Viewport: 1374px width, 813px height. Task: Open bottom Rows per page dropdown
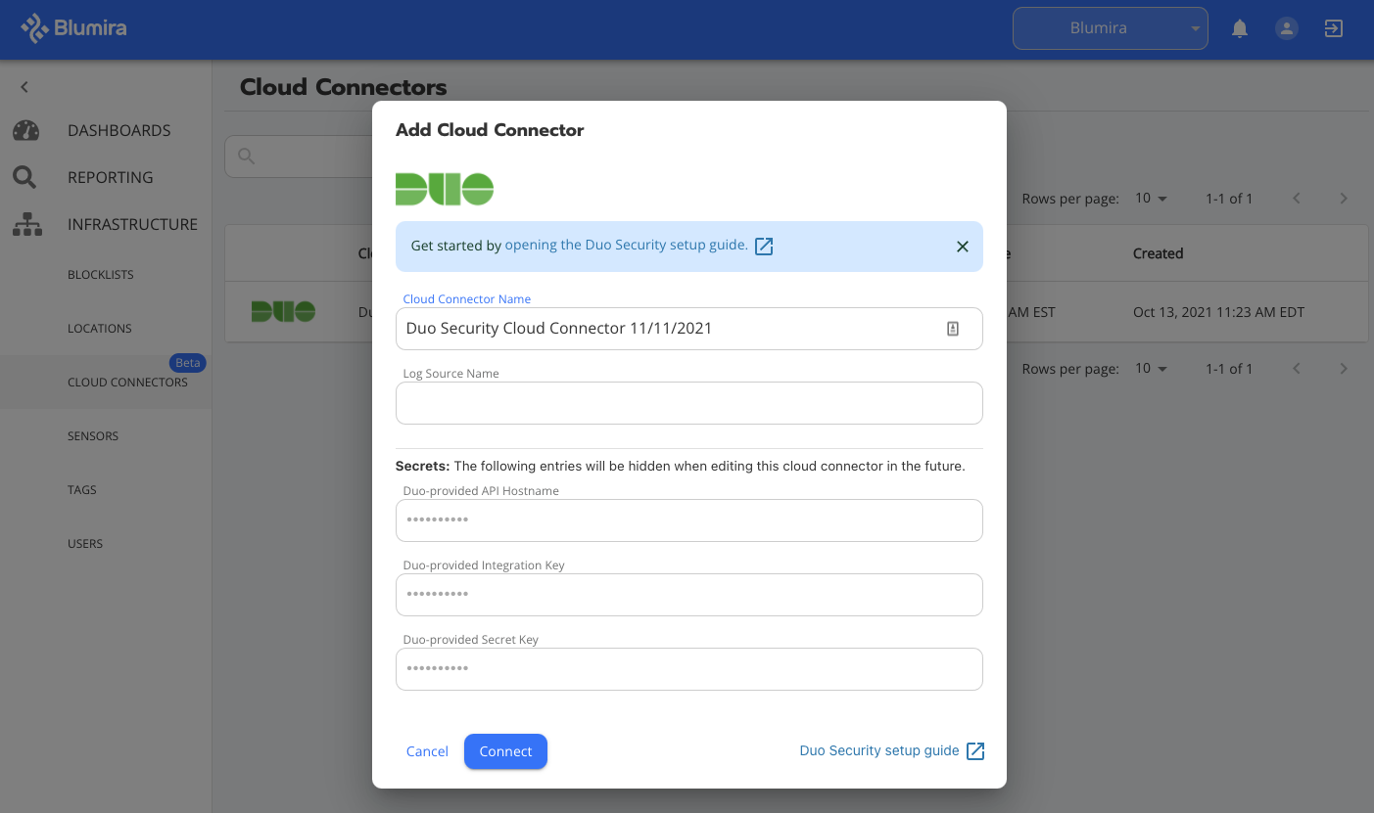pyautogui.click(x=1152, y=369)
